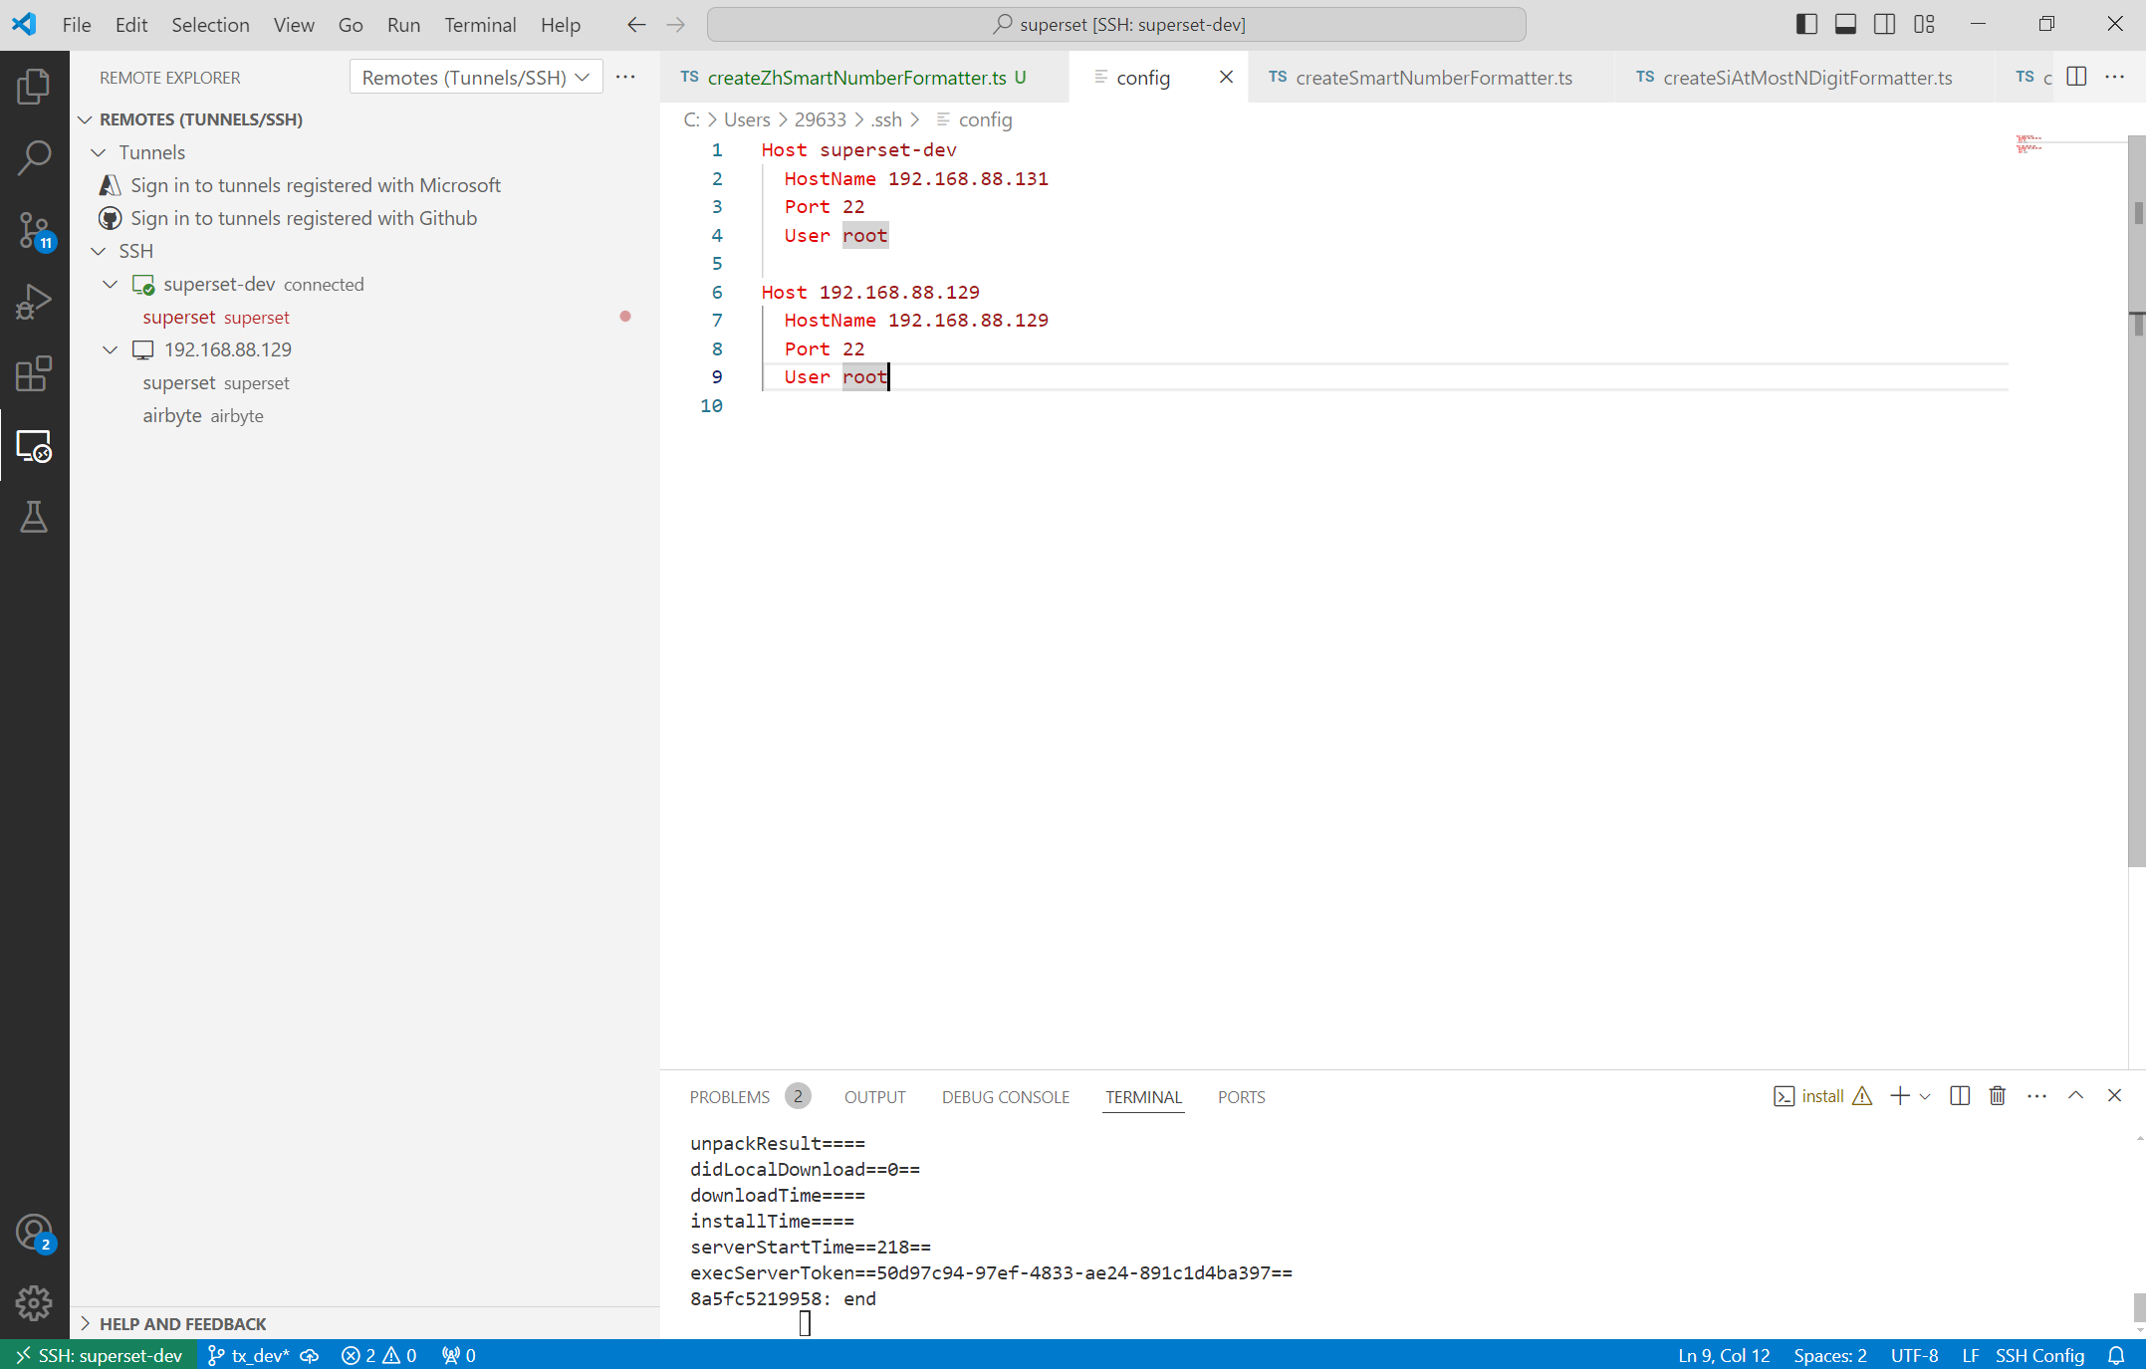The width and height of the screenshot is (2146, 1369).
Task: Toggle the bottom panel layout icon
Action: click(1845, 25)
